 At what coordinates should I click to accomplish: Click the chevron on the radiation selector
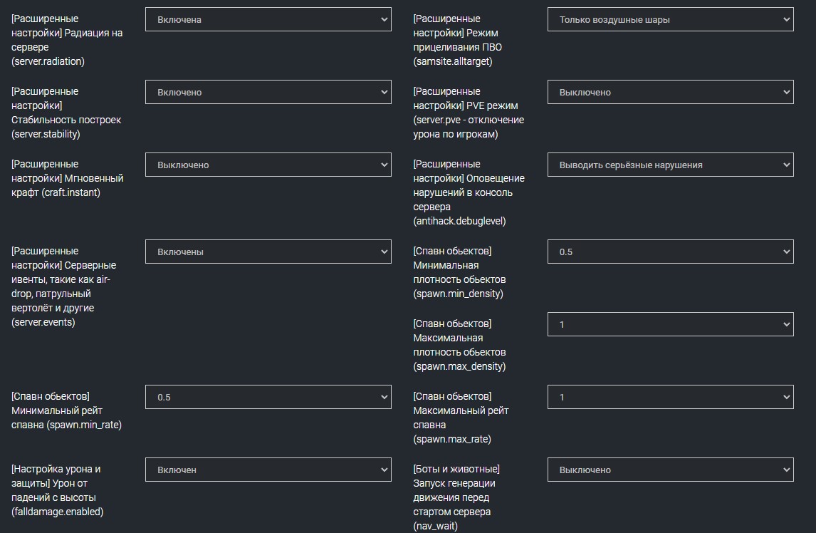click(383, 19)
